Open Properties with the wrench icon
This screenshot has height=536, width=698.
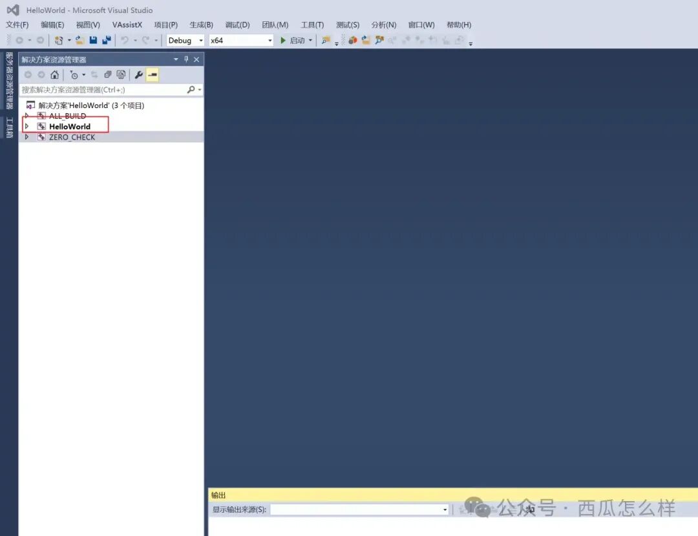pos(140,74)
